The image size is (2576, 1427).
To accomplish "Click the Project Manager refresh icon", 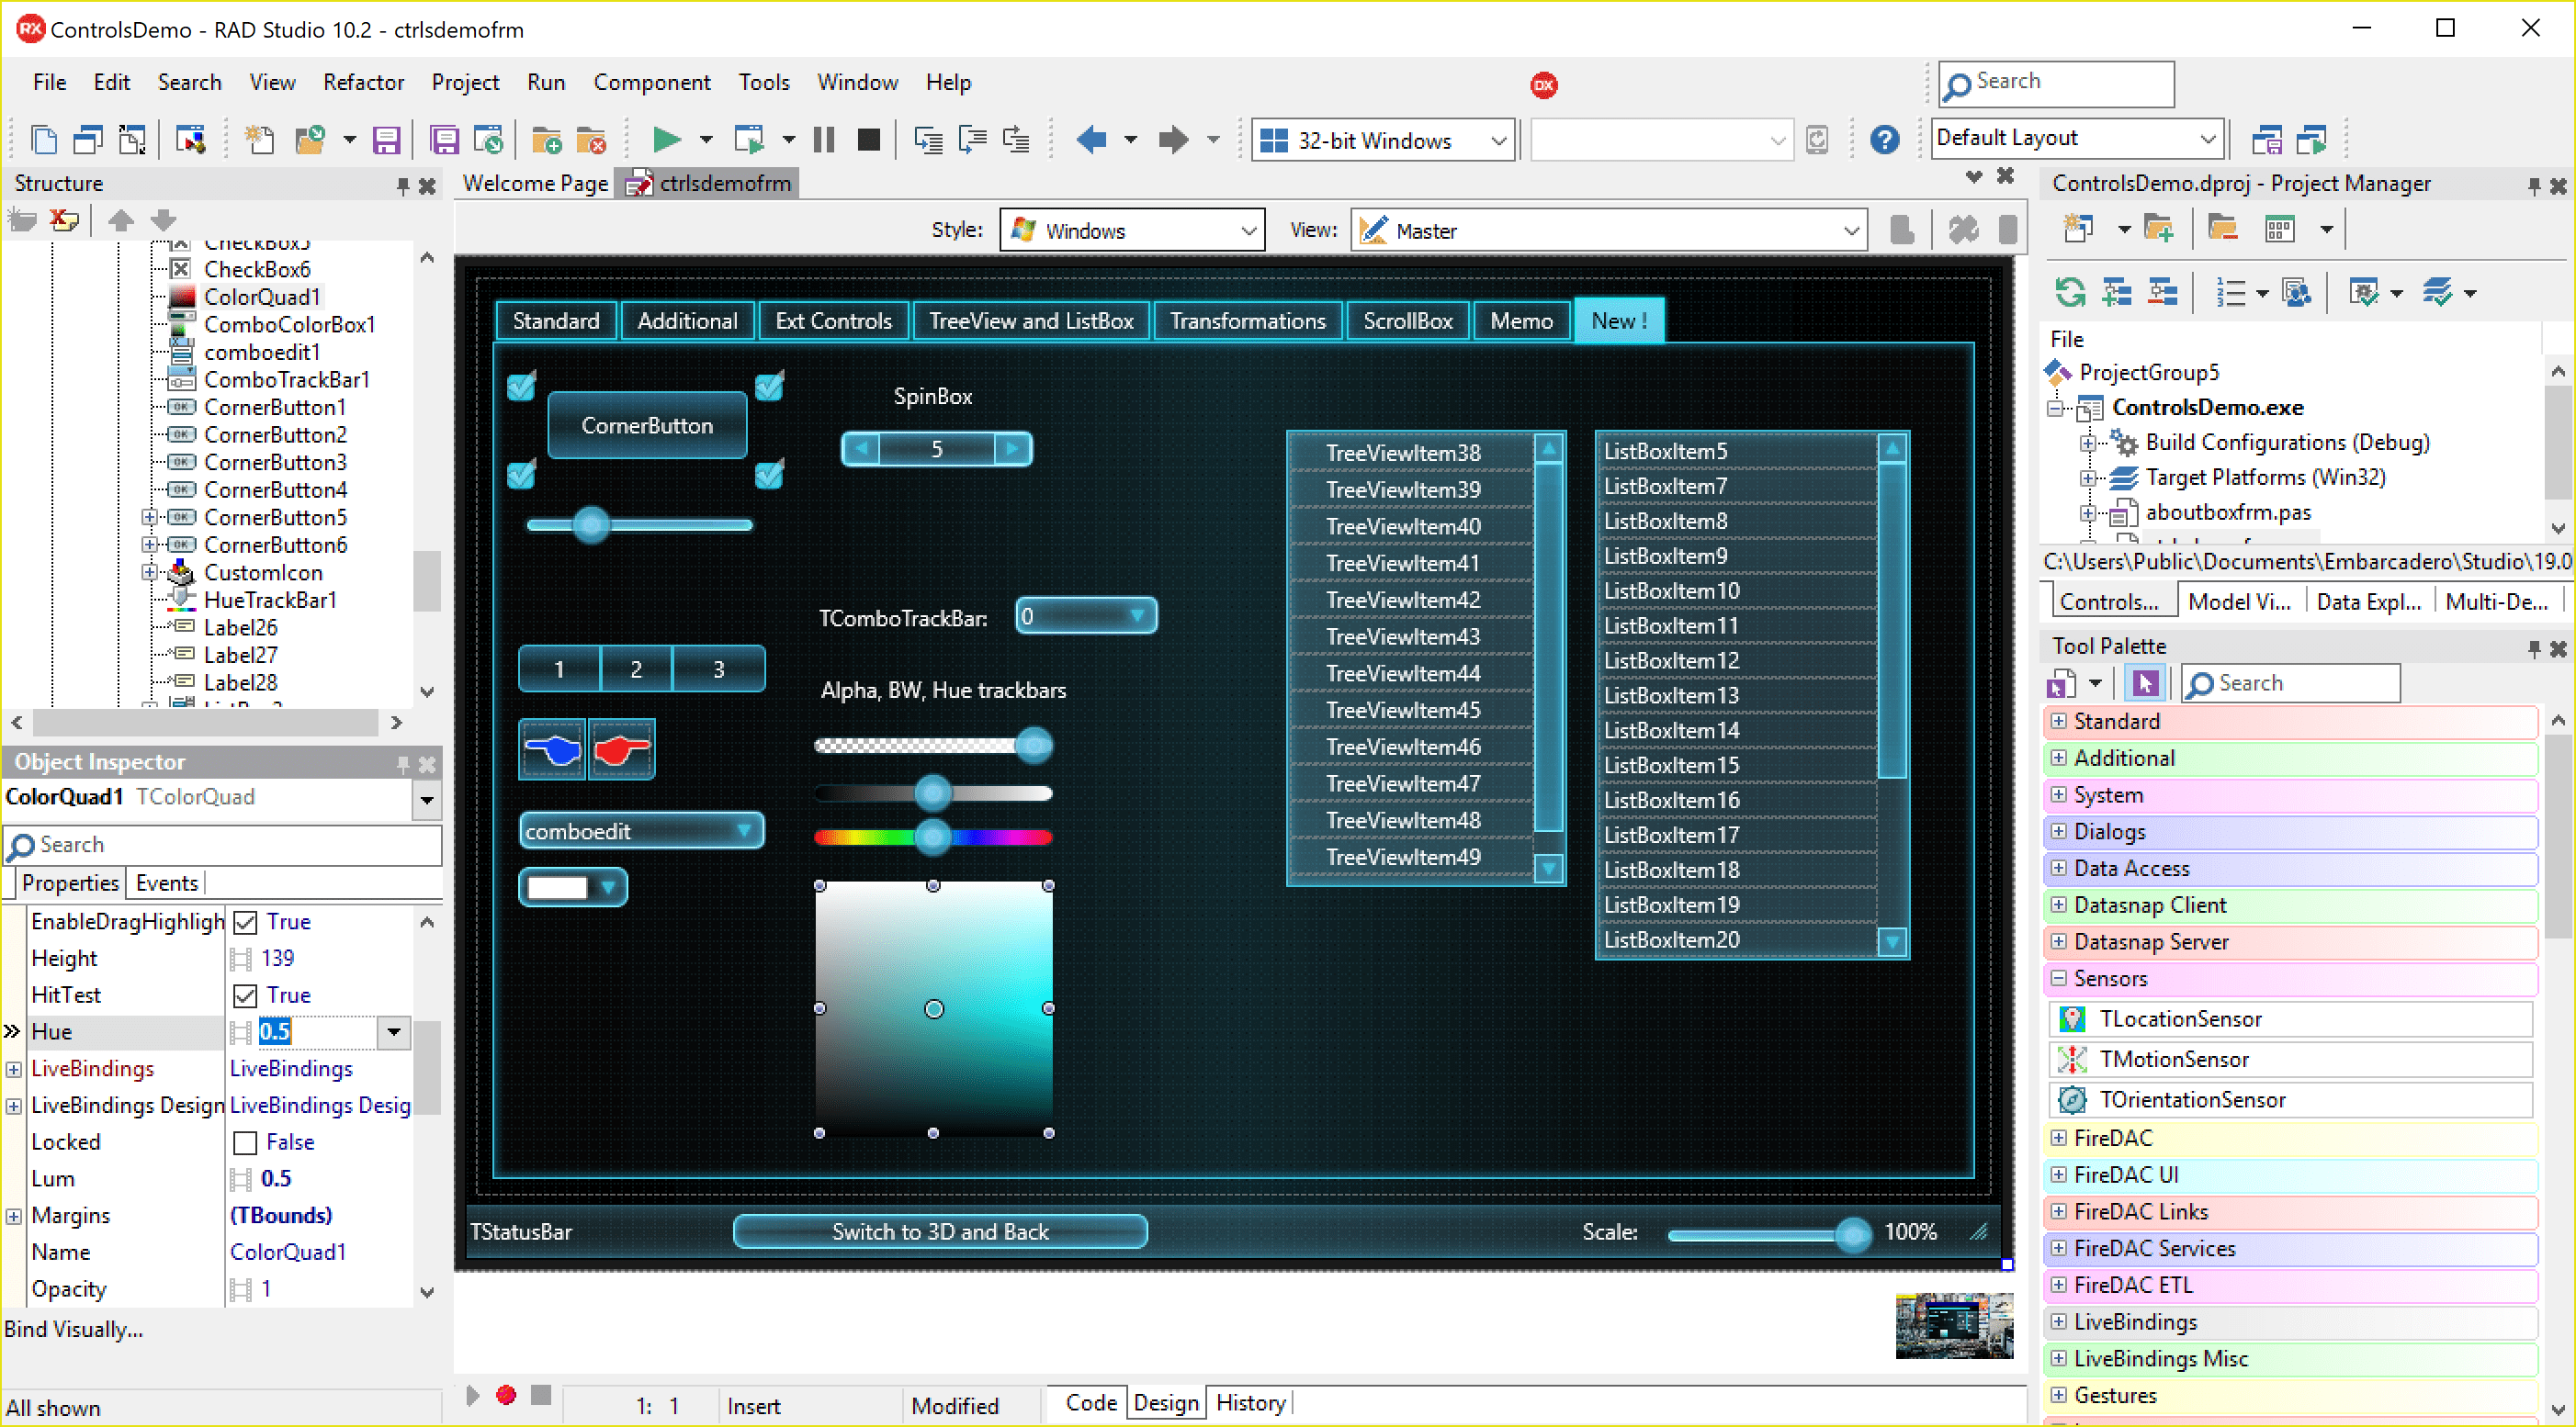I will tap(2070, 293).
